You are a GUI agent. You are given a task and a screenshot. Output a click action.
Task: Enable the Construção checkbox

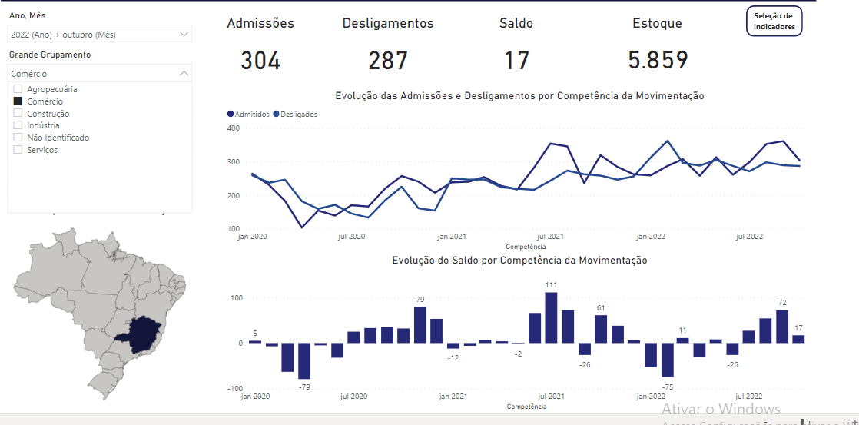pyautogui.click(x=18, y=114)
